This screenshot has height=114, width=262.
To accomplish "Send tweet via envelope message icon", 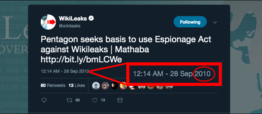I will tap(120, 100).
